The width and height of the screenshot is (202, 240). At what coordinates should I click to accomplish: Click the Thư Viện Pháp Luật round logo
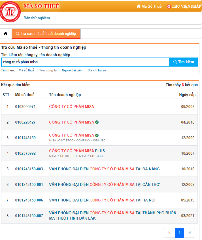(10, 12)
